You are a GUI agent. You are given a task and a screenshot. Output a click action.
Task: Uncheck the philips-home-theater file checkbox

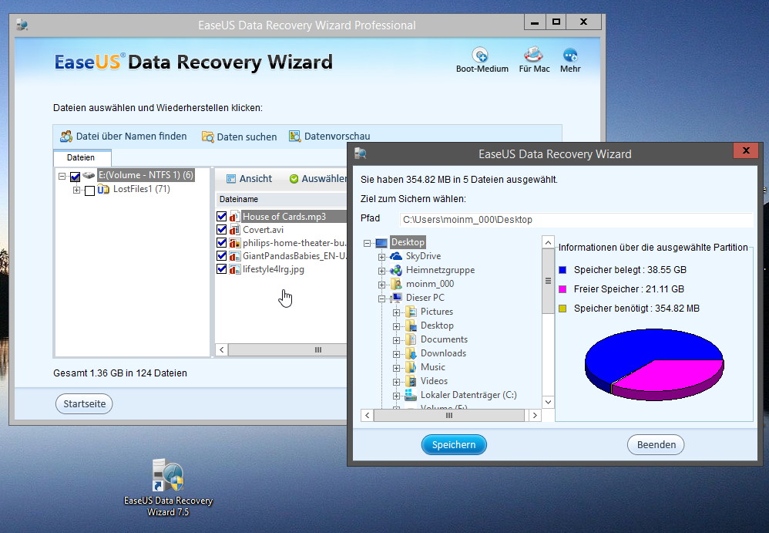222,243
